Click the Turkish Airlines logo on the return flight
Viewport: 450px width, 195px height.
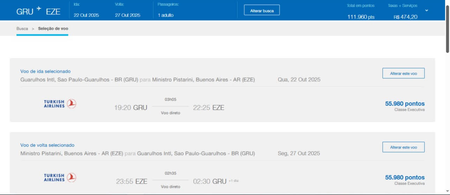pos(60,178)
